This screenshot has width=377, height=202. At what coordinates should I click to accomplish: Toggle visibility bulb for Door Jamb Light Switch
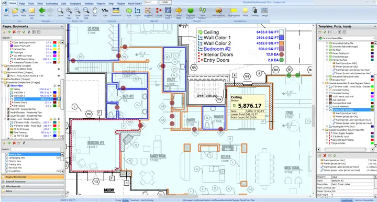59,42
